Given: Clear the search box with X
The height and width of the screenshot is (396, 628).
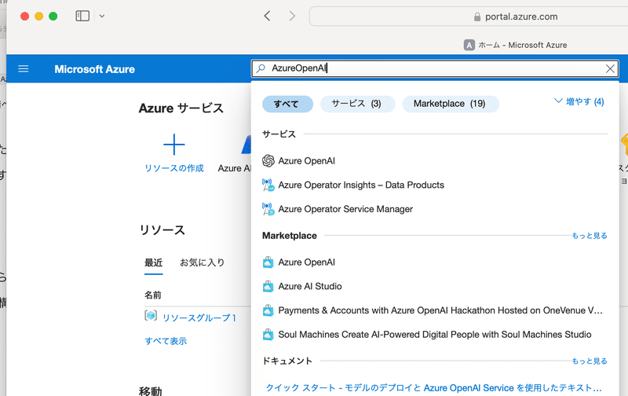Looking at the screenshot, I should [x=610, y=69].
